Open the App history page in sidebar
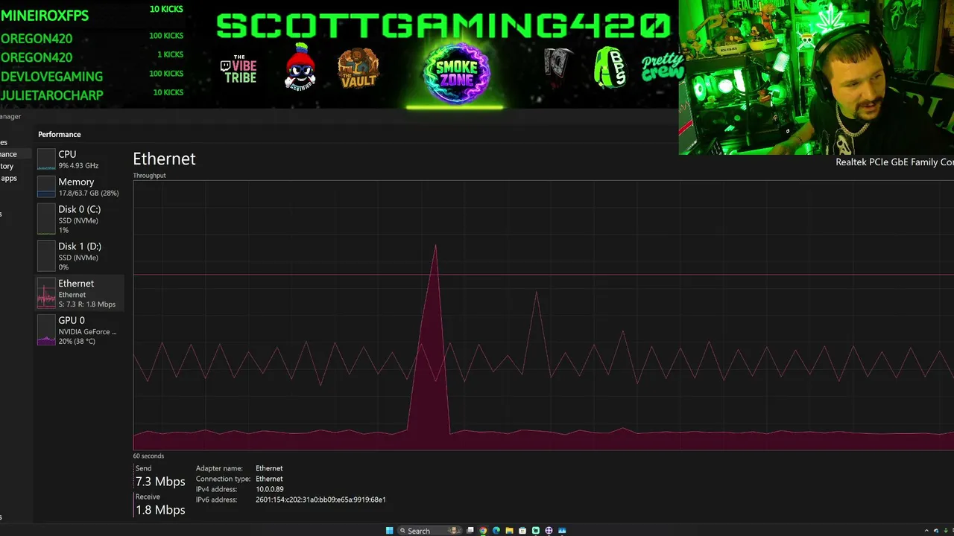 click(x=7, y=166)
